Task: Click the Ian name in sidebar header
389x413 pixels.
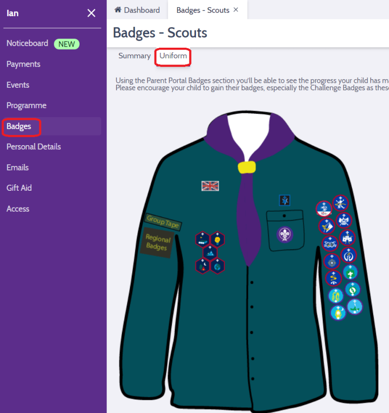Action: [13, 13]
